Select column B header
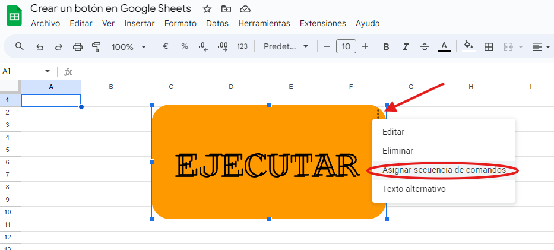 (x=111, y=87)
